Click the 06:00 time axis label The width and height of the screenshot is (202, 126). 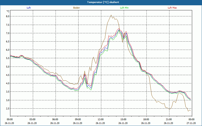point(55,119)
